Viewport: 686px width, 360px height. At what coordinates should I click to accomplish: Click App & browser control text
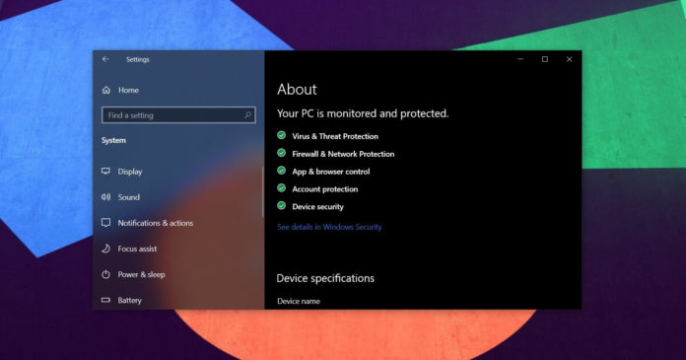(331, 172)
